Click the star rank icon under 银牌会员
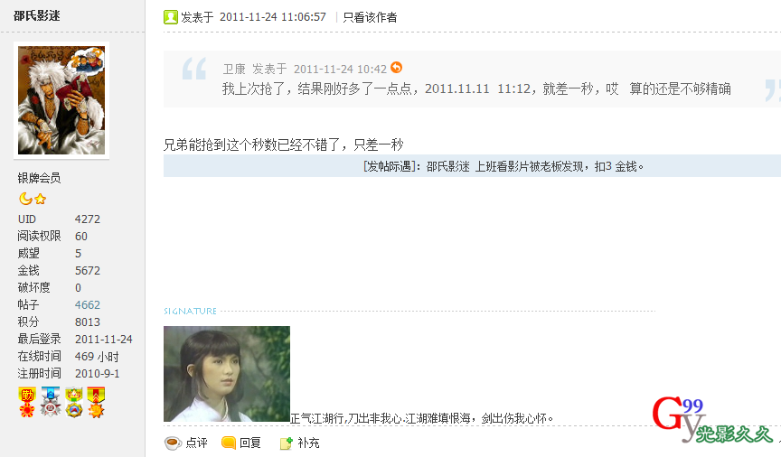Viewport: 781px width, 457px height. [x=41, y=199]
